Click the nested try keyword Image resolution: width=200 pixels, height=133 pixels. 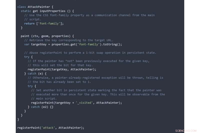tap(30, 86)
